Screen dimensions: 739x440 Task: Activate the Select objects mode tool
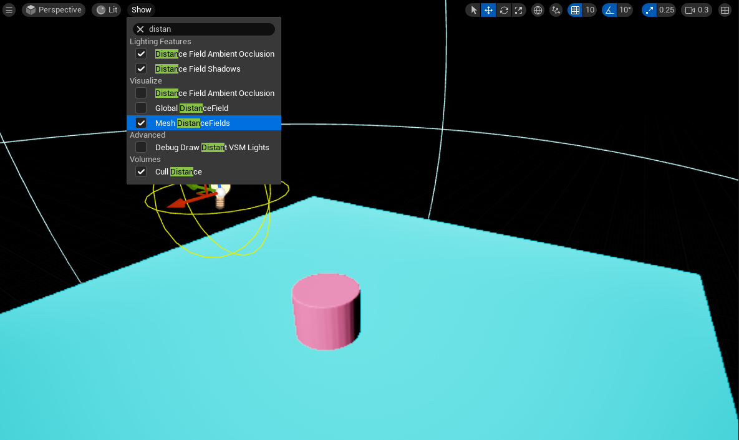click(x=473, y=10)
